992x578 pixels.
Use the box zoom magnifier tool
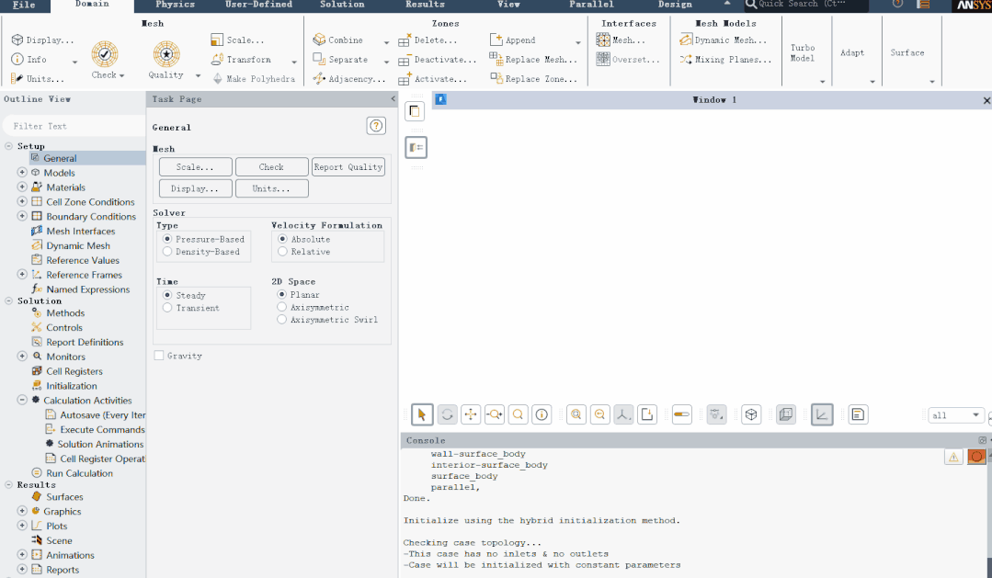(x=518, y=414)
